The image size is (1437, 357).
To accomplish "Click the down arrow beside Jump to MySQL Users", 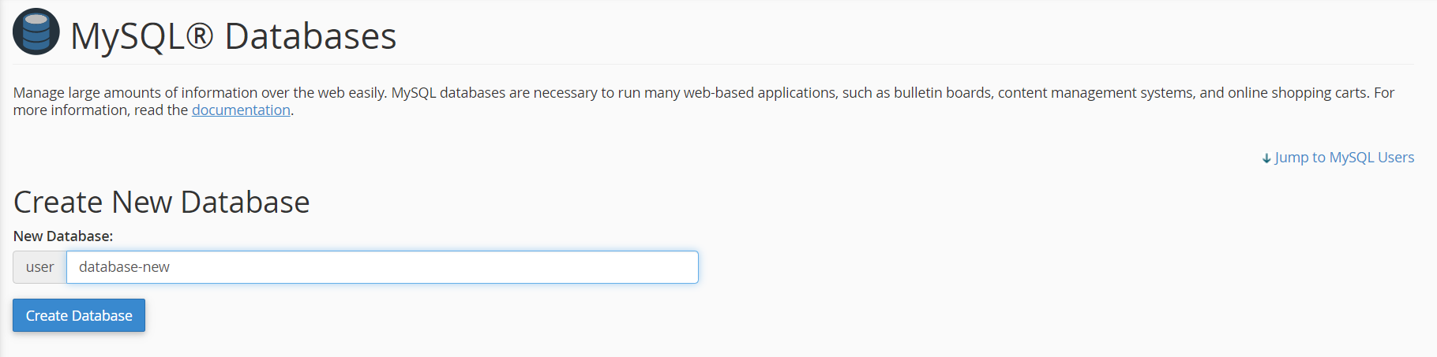I will [1266, 158].
